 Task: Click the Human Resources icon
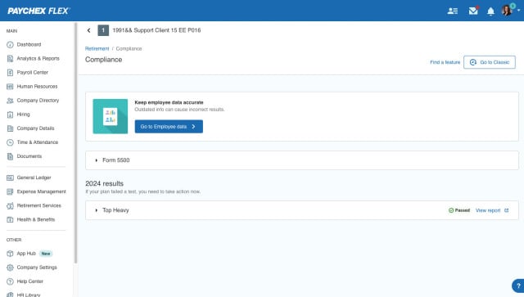[x=10, y=87]
